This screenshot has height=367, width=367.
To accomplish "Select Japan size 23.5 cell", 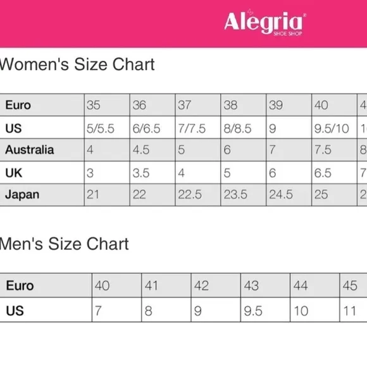I will 244,195.
